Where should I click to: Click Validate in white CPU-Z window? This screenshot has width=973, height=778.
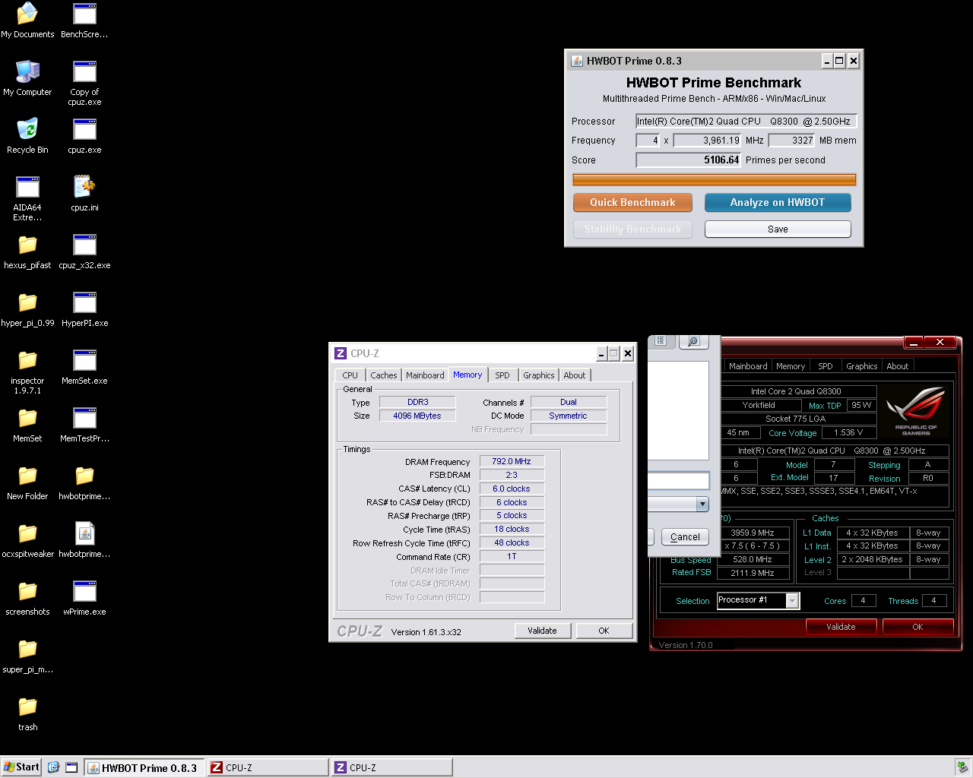tap(542, 631)
